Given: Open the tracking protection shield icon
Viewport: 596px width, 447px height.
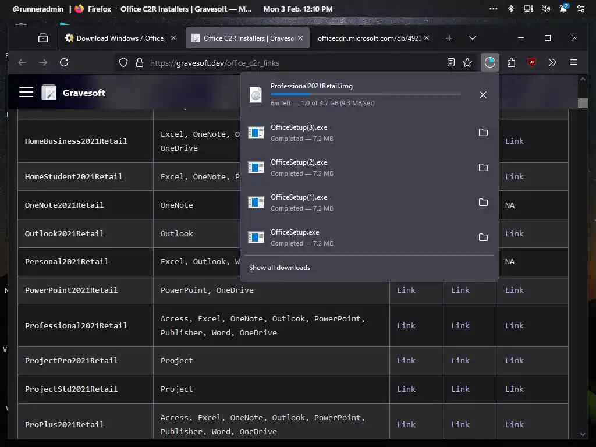Looking at the screenshot, I should coord(123,62).
